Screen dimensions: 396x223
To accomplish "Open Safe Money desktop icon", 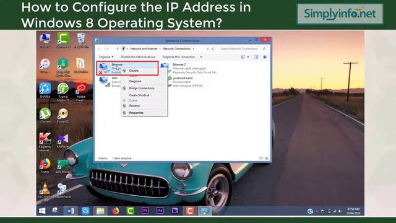I will 62,165.
